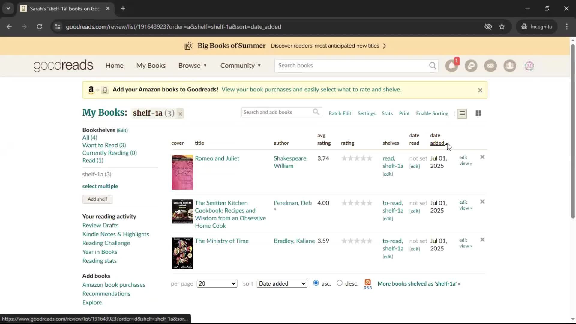Click the third-party cookies eye icon
This screenshot has height=324, width=576.
pyautogui.click(x=488, y=27)
